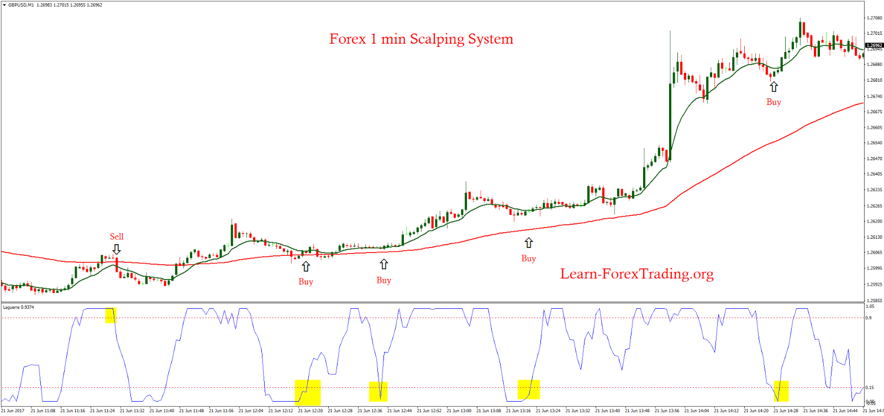Screen dimensions: 884x416
Task: Click time axis label 21 Jun 14:12
Action: pos(727,411)
